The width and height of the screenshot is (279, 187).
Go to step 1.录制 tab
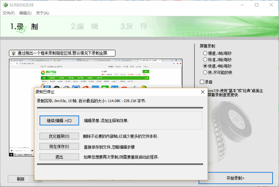click(24, 27)
